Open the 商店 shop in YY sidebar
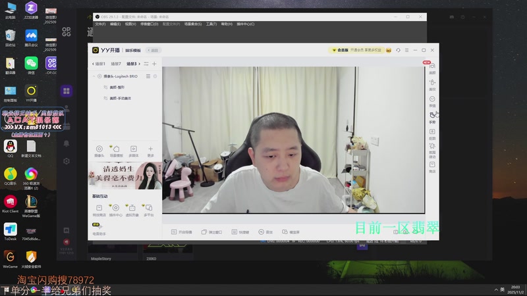Screen dimensions: 527x296 [x=432, y=167]
